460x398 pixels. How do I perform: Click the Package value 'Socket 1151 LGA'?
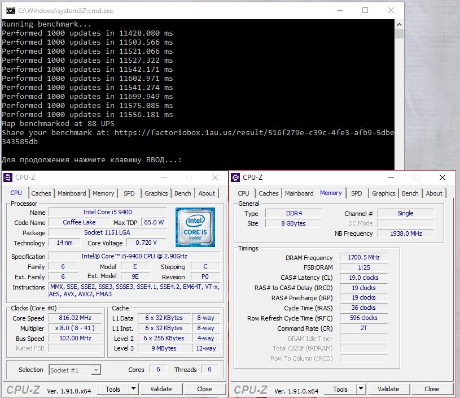coord(107,232)
